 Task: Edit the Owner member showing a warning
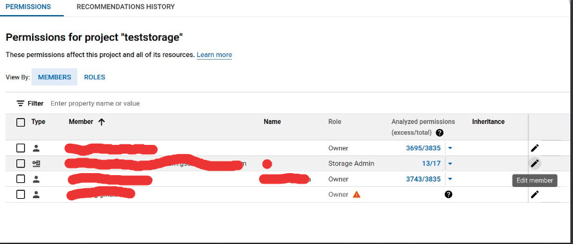(535, 194)
